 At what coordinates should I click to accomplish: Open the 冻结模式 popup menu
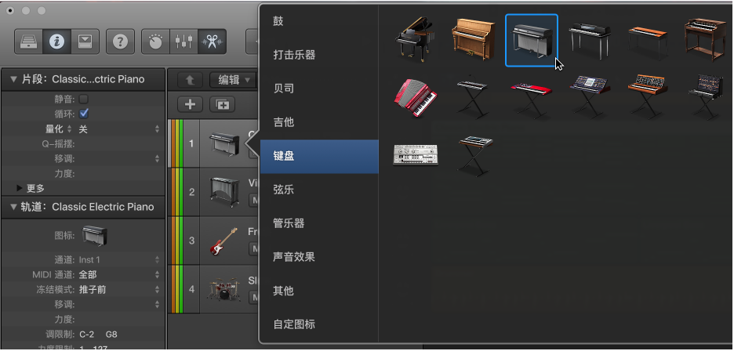pos(118,290)
